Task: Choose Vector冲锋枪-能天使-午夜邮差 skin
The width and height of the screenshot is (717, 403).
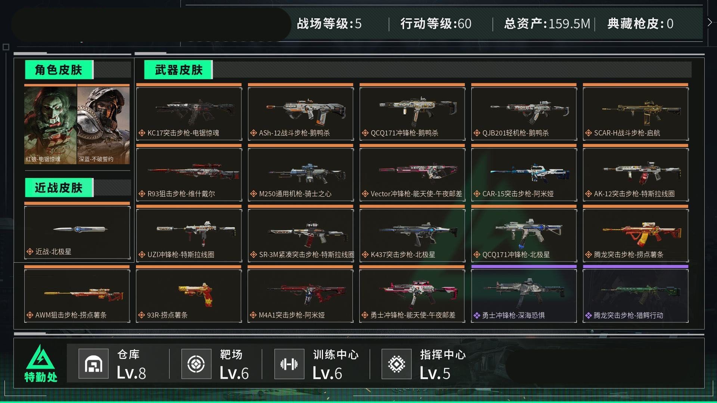Action: click(412, 173)
